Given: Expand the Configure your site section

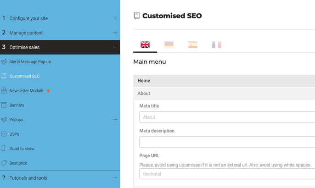Looking at the screenshot, I should tap(115, 18).
